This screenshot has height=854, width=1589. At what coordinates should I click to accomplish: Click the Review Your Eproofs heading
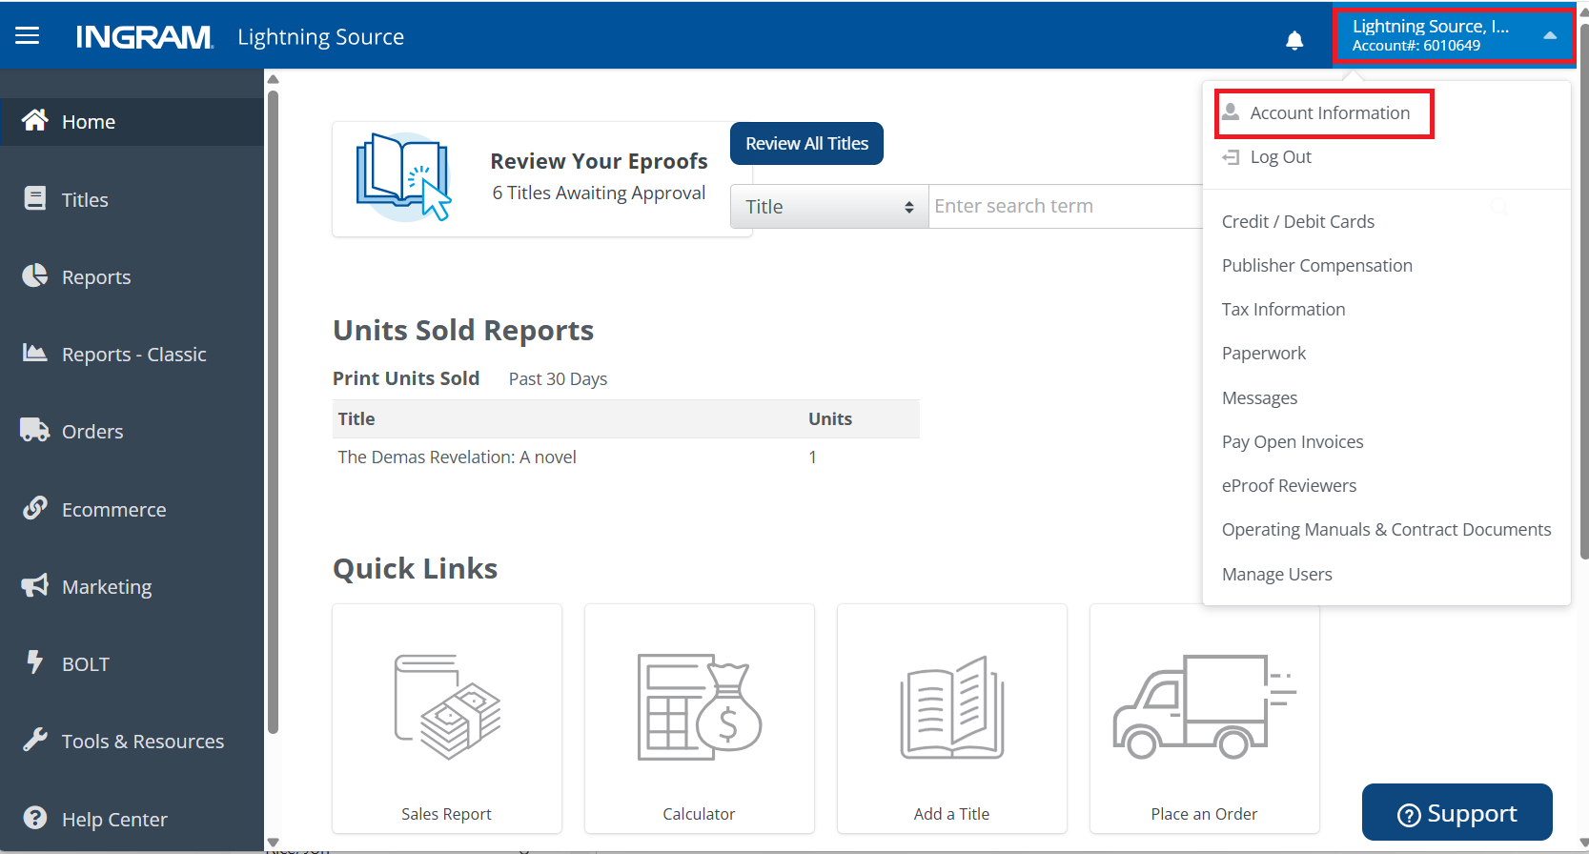[x=599, y=161]
